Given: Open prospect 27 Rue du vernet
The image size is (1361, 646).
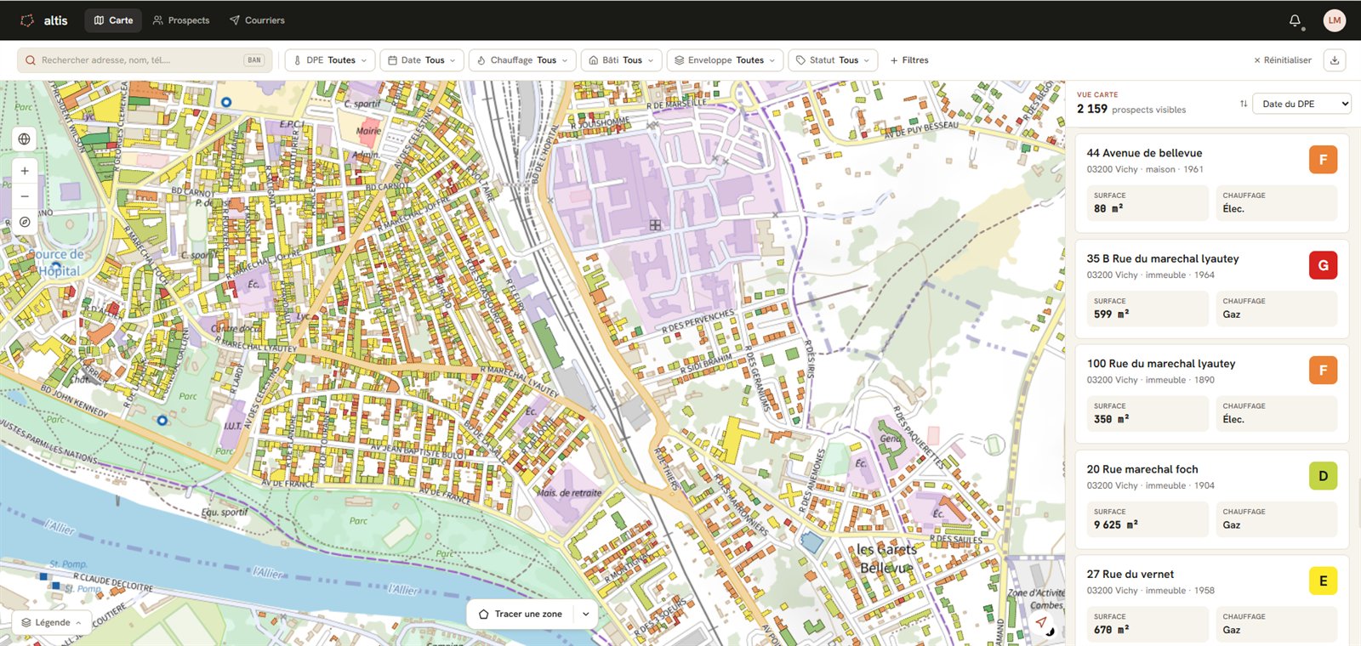Looking at the screenshot, I should click(x=1211, y=600).
